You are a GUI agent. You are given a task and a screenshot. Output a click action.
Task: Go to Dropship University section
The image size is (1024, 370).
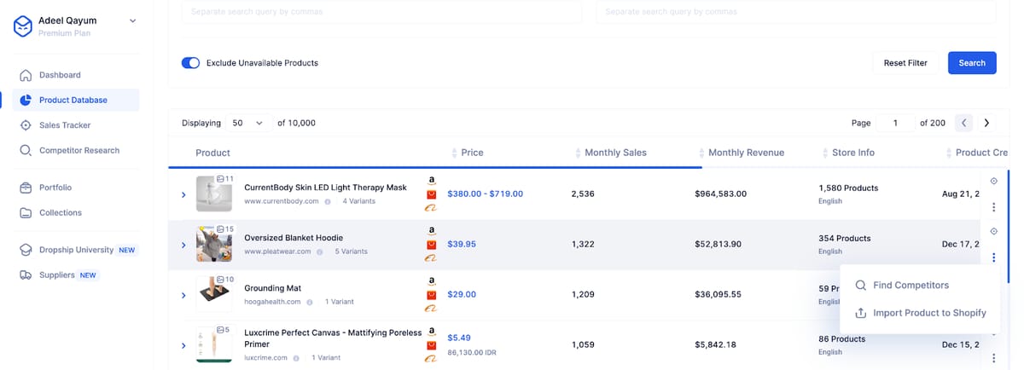[x=78, y=250]
